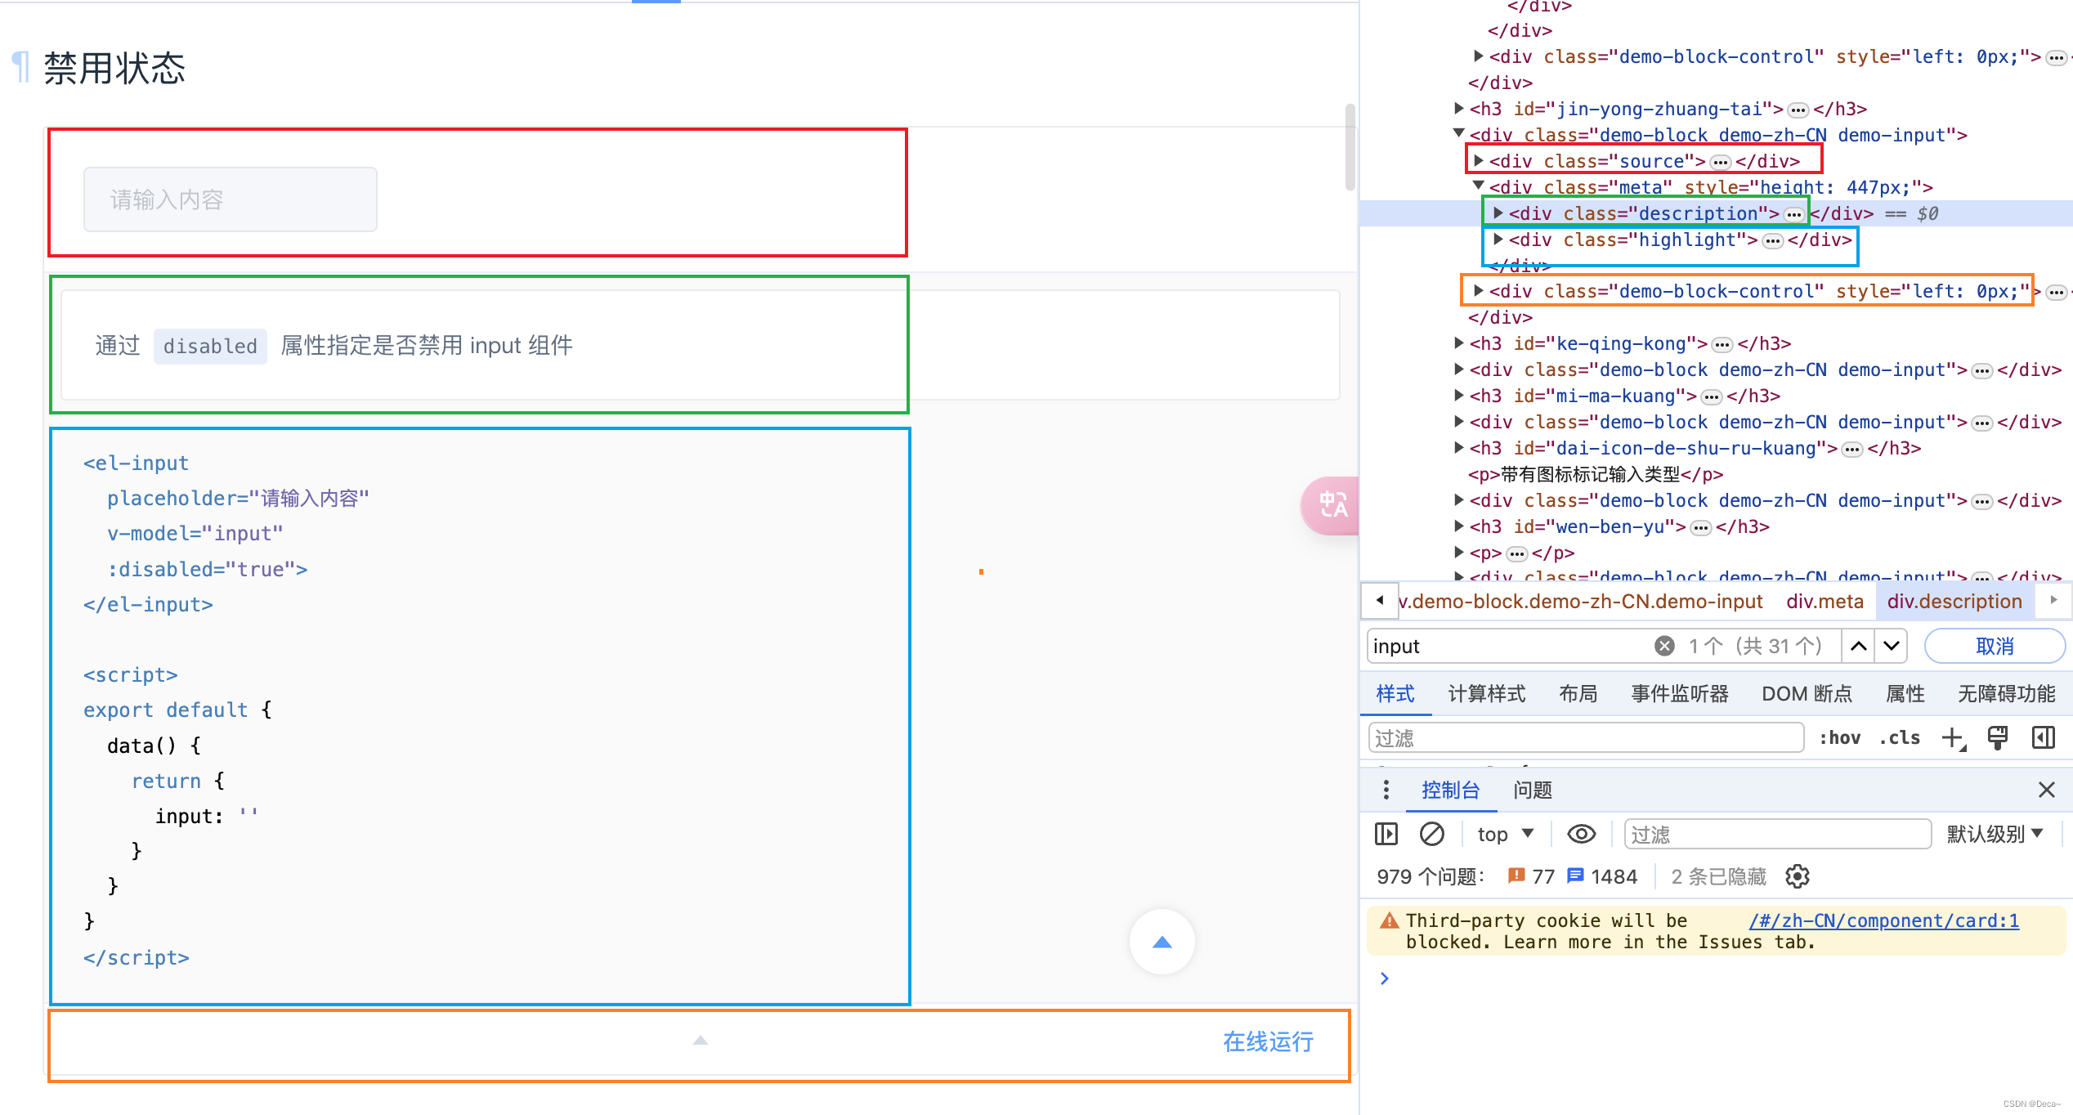Collapse the demo code via bottom caret
Viewport: 2073px width, 1115px height.
[x=701, y=1041]
